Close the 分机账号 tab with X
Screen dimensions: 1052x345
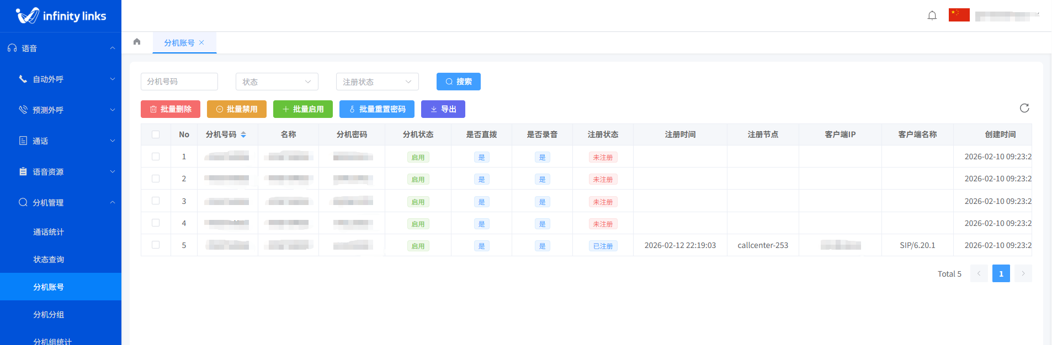[202, 42]
